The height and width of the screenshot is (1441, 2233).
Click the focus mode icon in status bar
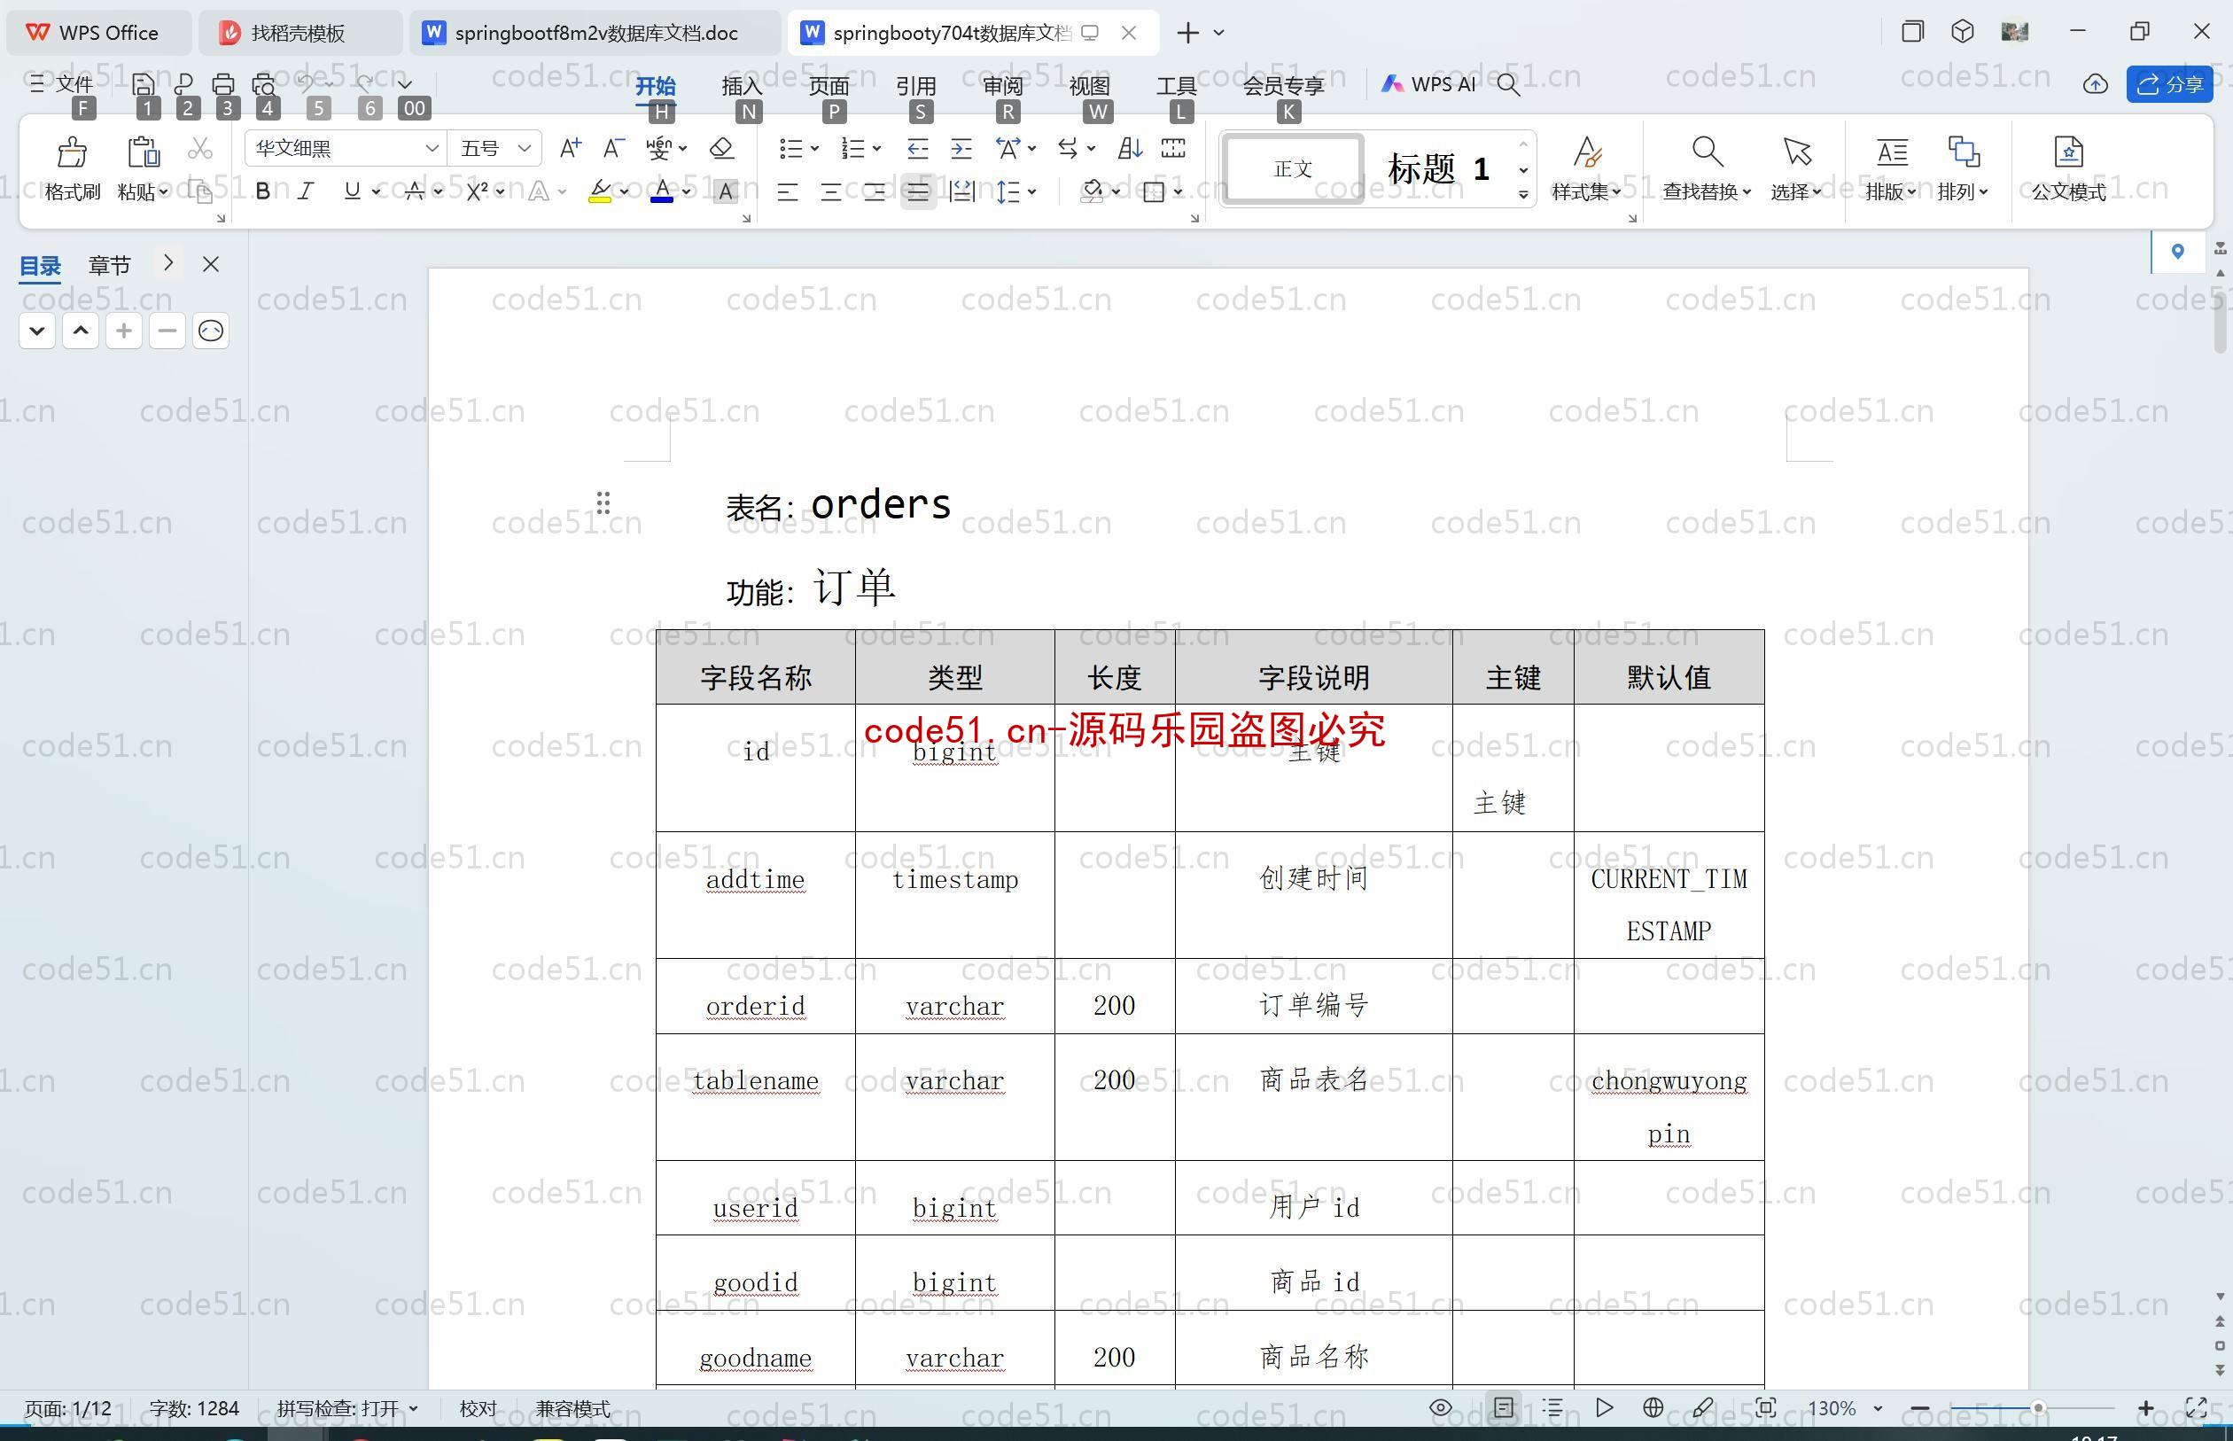pos(1765,1407)
